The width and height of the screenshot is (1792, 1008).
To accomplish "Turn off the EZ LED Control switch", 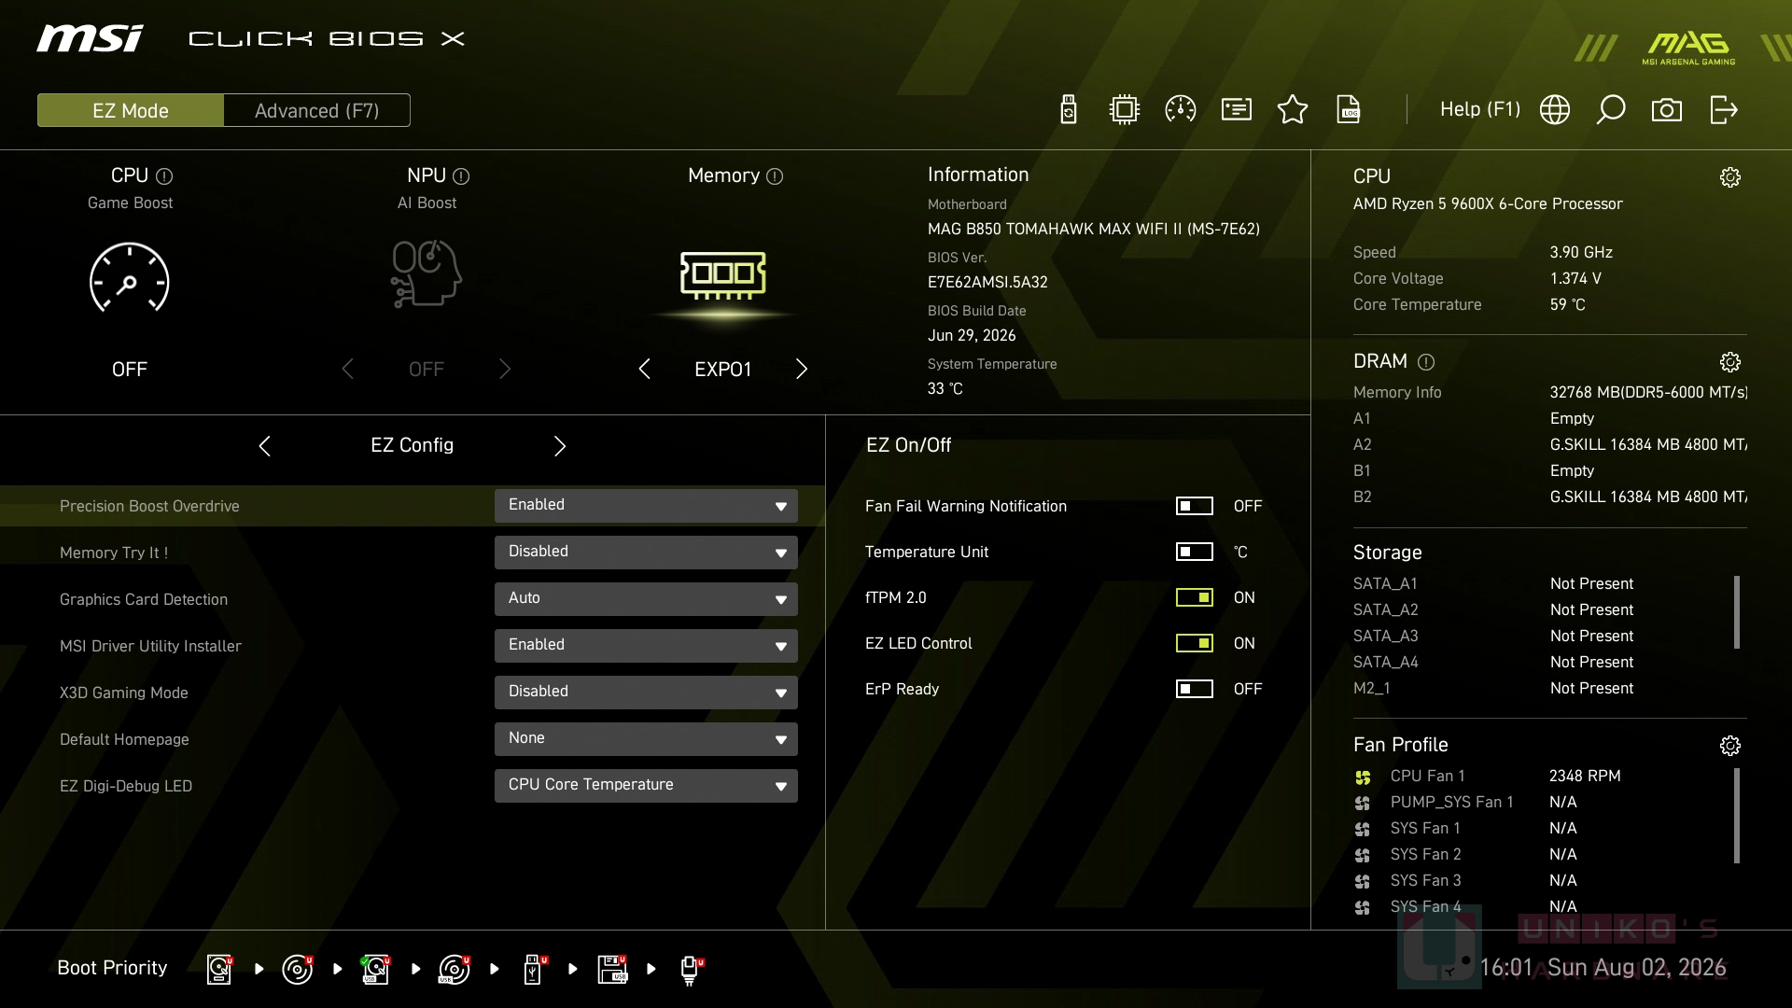I will click(x=1195, y=643).
